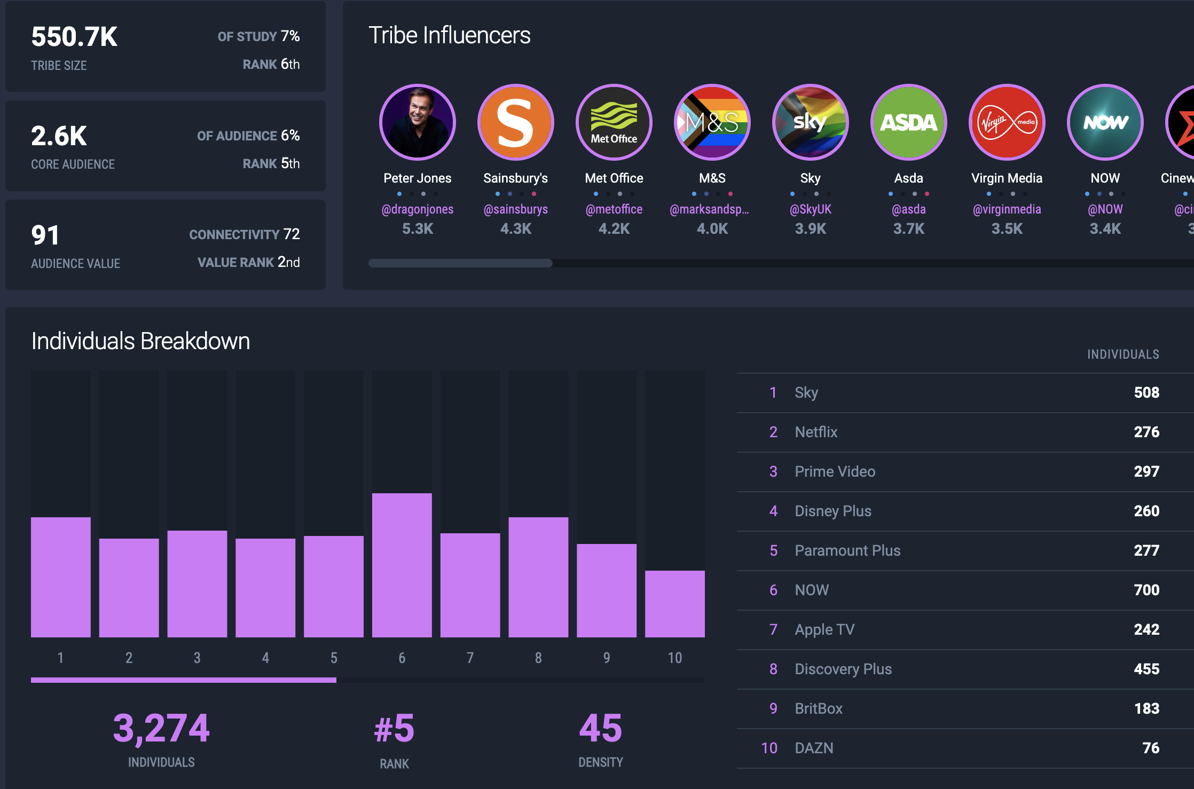This screenshot has width=1194, height=789.
Task: Open the @SkyUK handle
Action: pyautogui.click(x=811, y=209)
